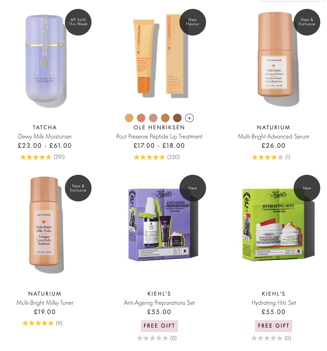Open the 291 reviews star rating for Tatcha

(x=42, y=157)
